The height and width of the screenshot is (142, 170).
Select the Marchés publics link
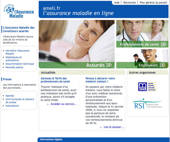click(14, 67)
